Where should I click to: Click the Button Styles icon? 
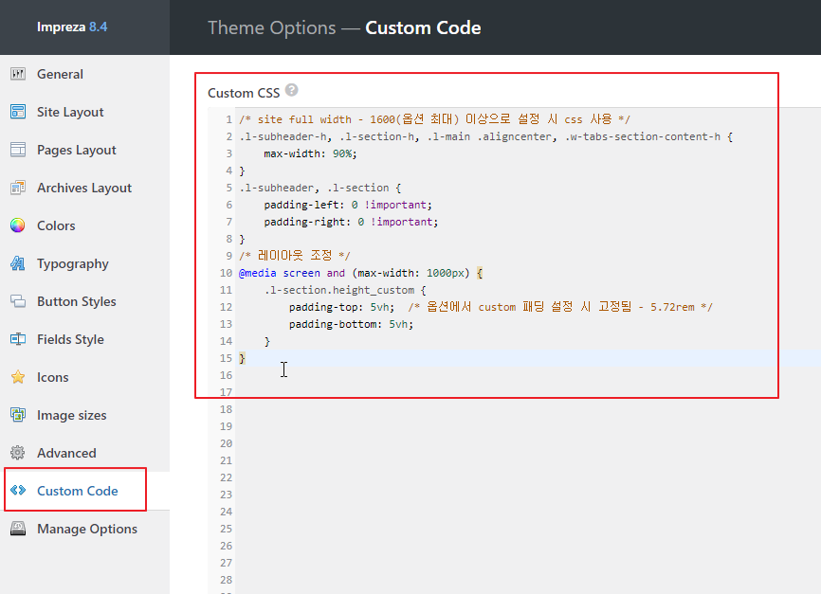pyautogui.click(x=18, y=301)
